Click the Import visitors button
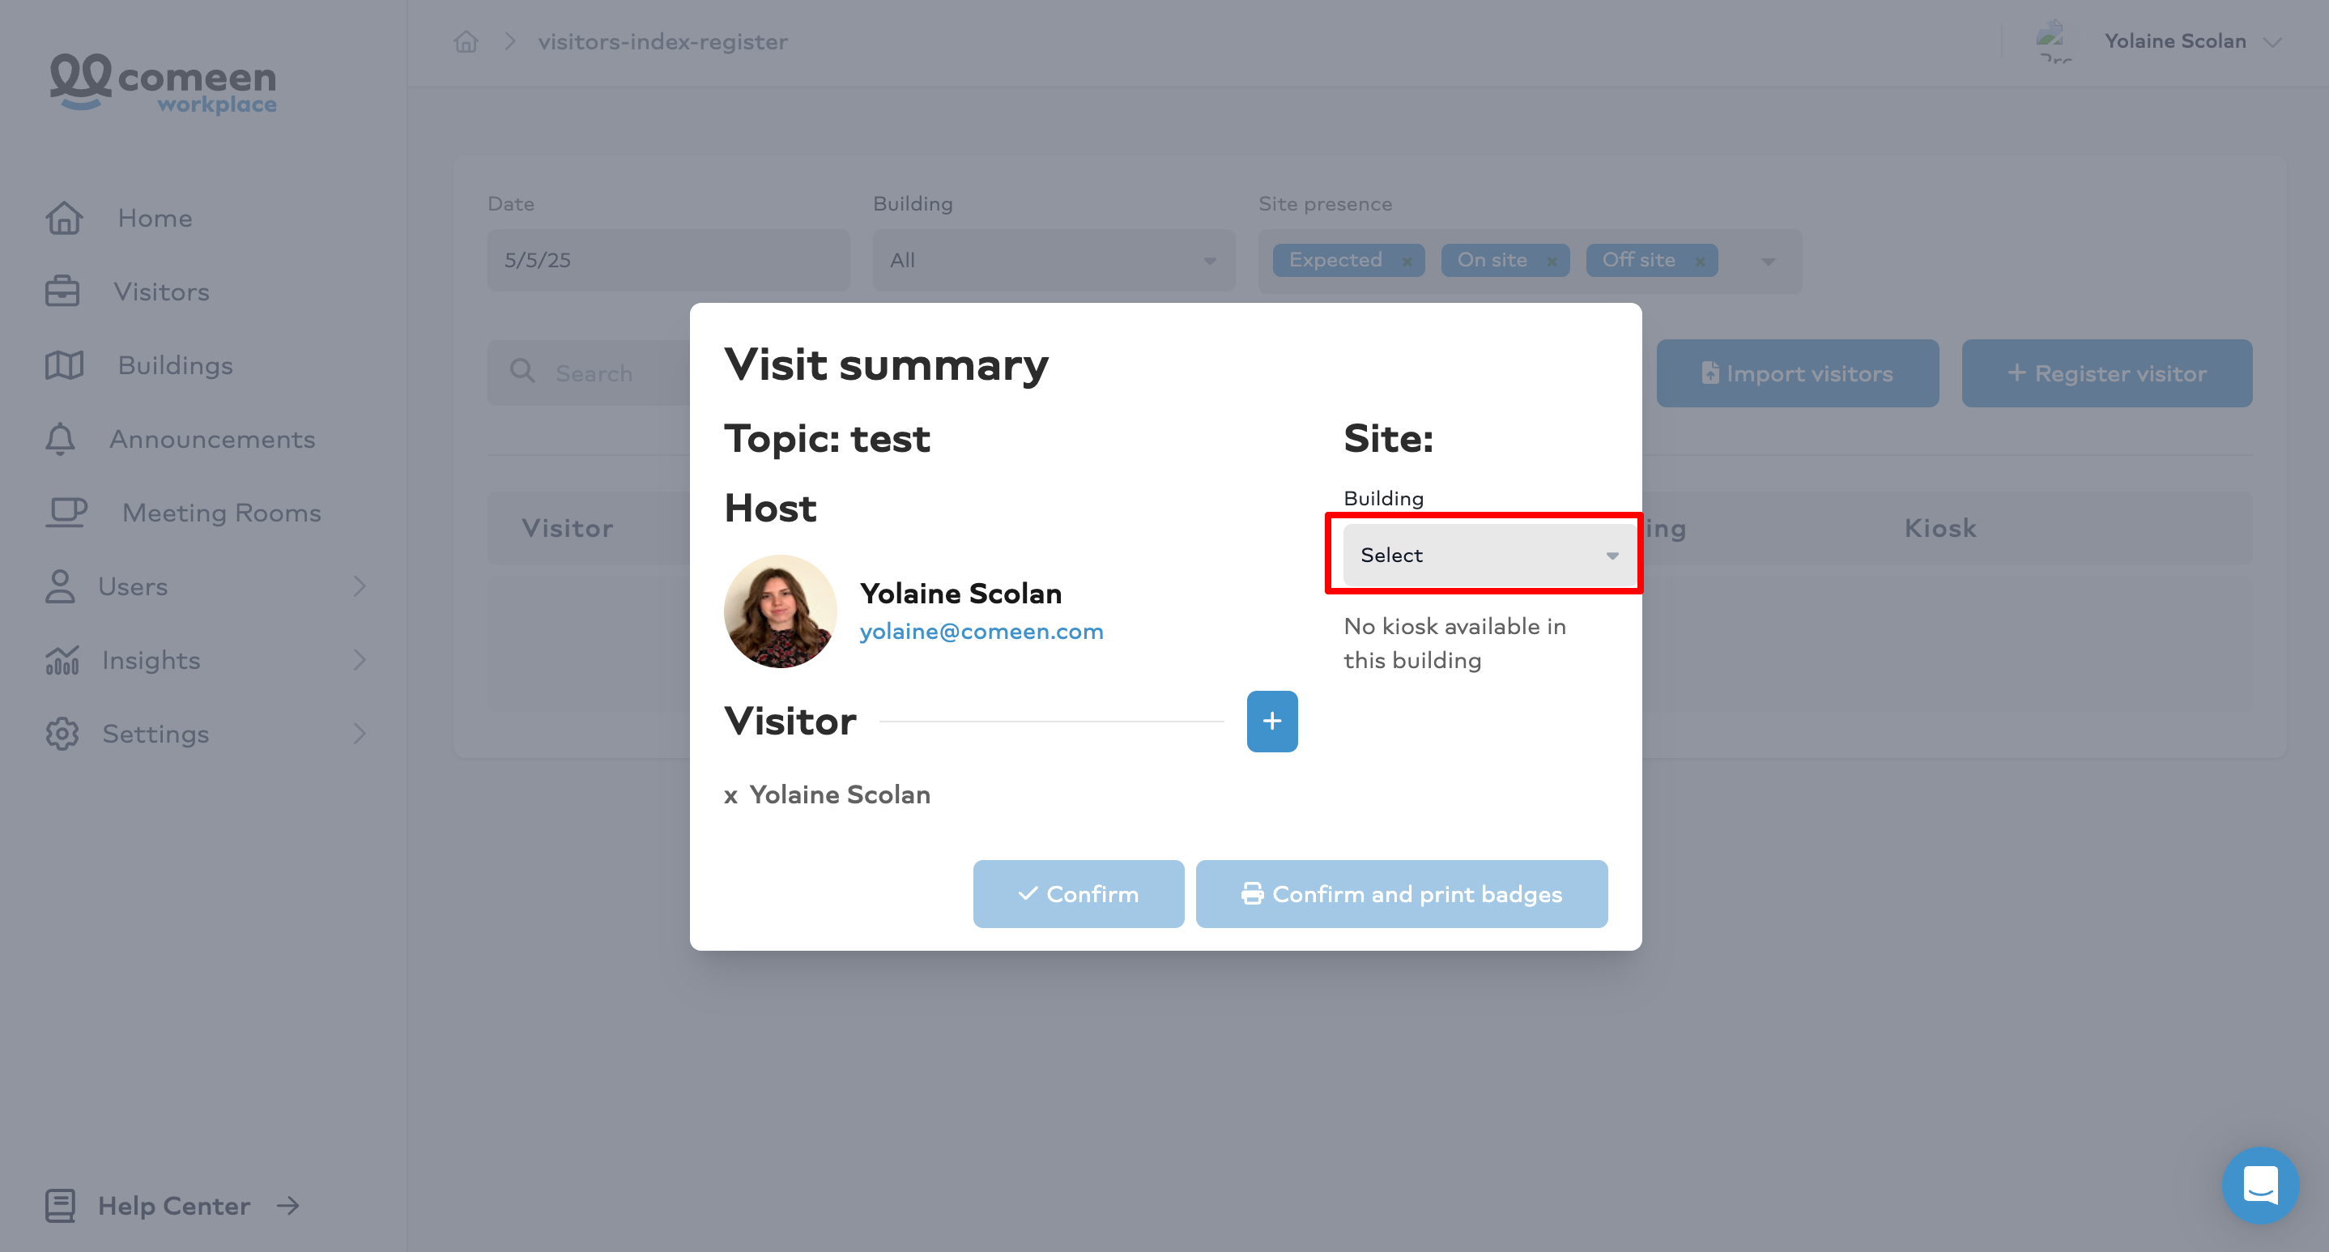Image resolution: width=2329 pixels, height=1252 pixels. (1798, 373)
